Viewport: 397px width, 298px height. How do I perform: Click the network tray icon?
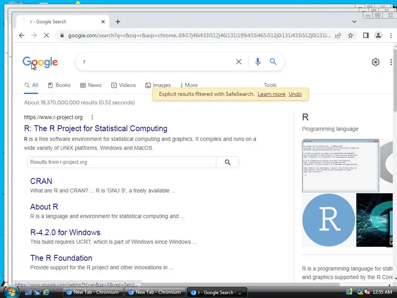pyautogui.click(x=360, y=292)
